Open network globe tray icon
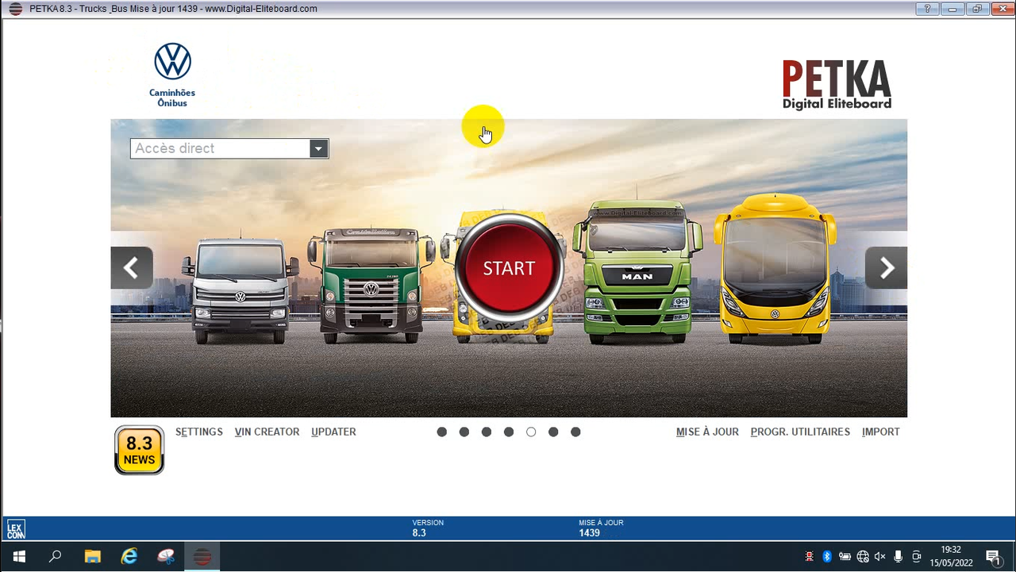Screen dimensions: 1016x572 [863, 557]
